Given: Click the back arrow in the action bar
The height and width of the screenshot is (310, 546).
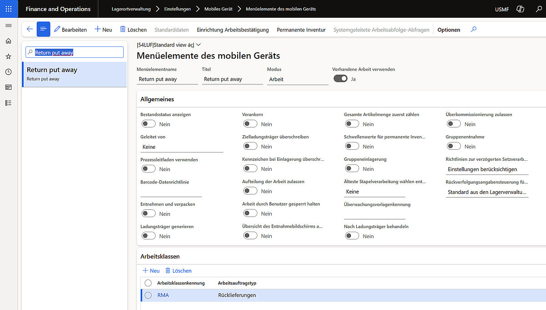Looking at the screenshot, I should point(29,29).
